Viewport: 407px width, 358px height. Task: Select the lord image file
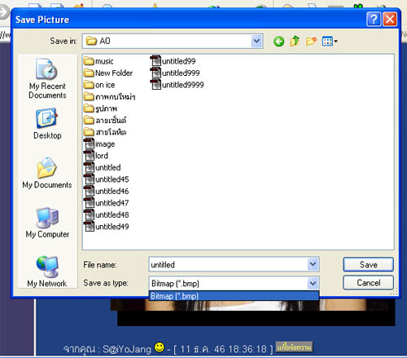click(x=96, y=156)
